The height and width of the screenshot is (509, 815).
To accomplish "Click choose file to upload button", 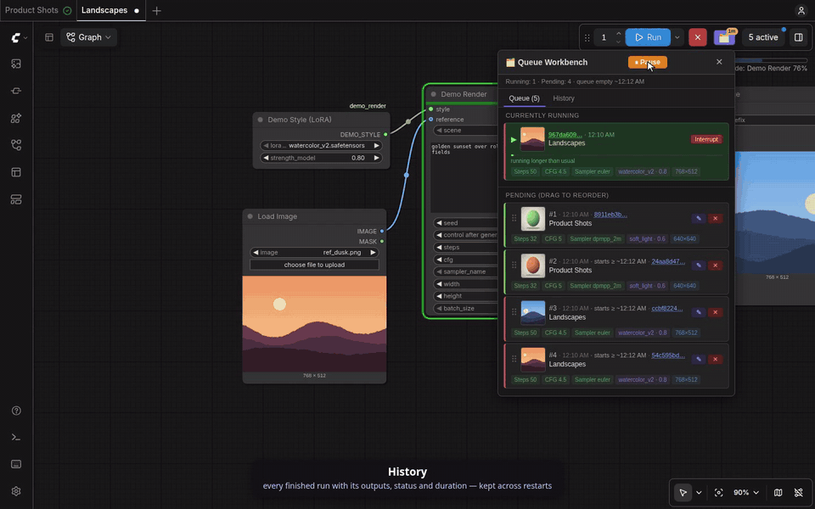I will 314,265.
